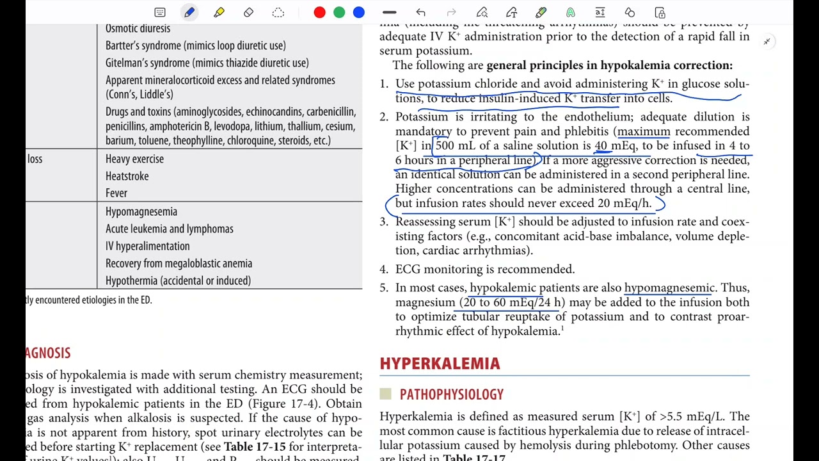The image size is (819, 461).
Task: Click 'Recovery from megaloblastic anemia' entry
Action: coord(179,263)
